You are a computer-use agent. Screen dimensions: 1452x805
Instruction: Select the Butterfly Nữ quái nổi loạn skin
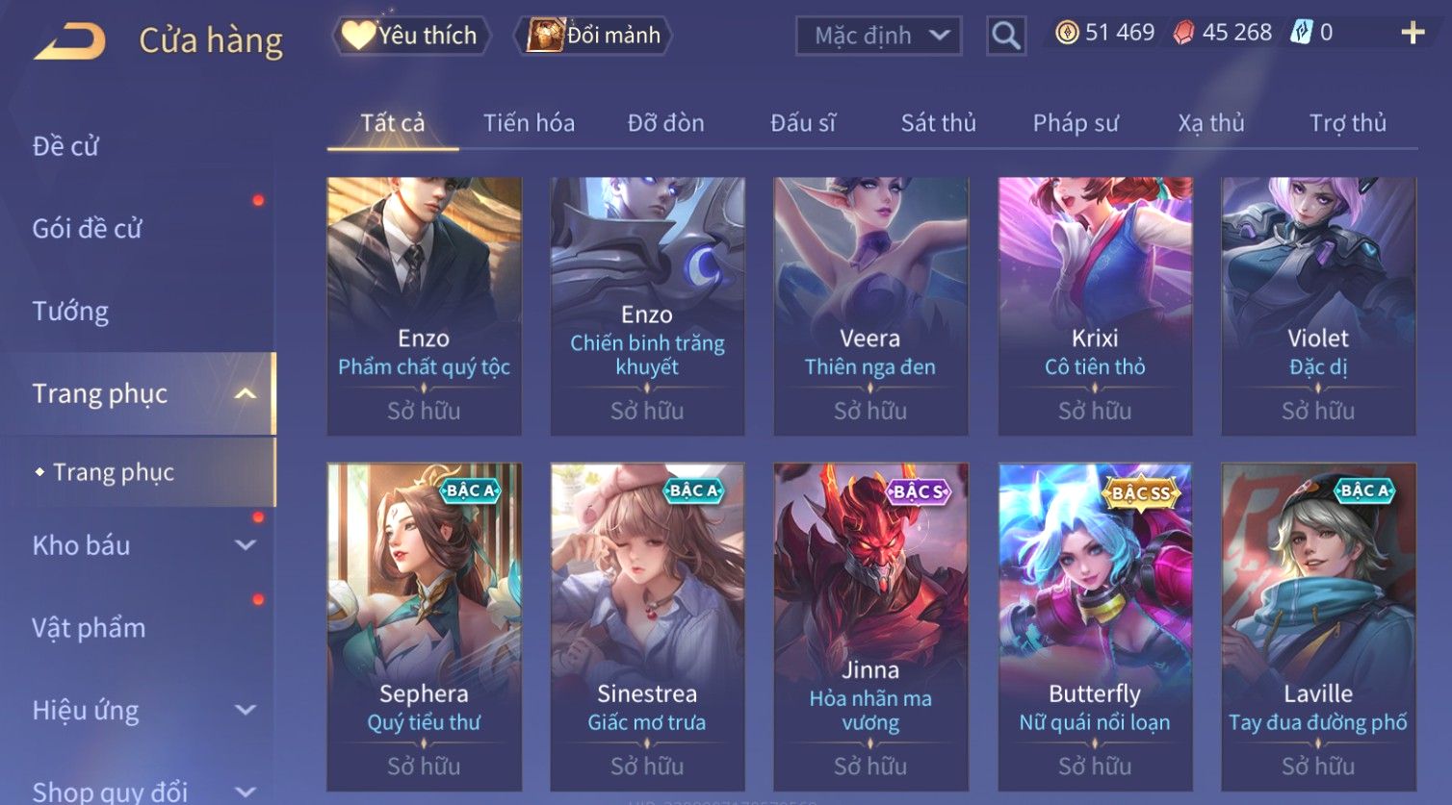1095,626
